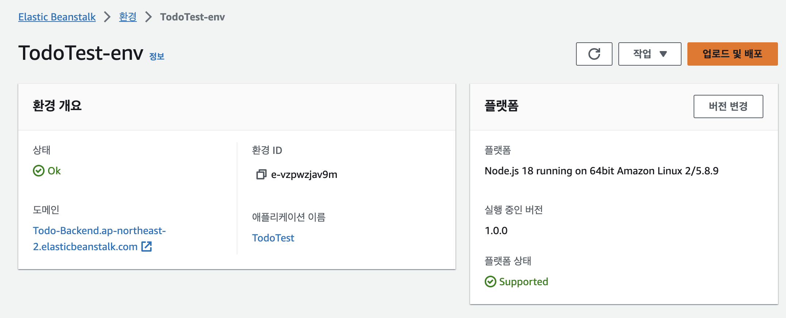Open the 정보 info link
Viewport: 786px width, 318px height.
click(157, 57)
